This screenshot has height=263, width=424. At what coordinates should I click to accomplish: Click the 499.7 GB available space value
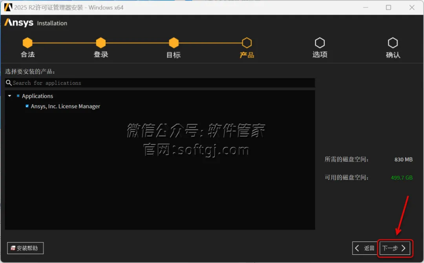click(x=402, y=177)
